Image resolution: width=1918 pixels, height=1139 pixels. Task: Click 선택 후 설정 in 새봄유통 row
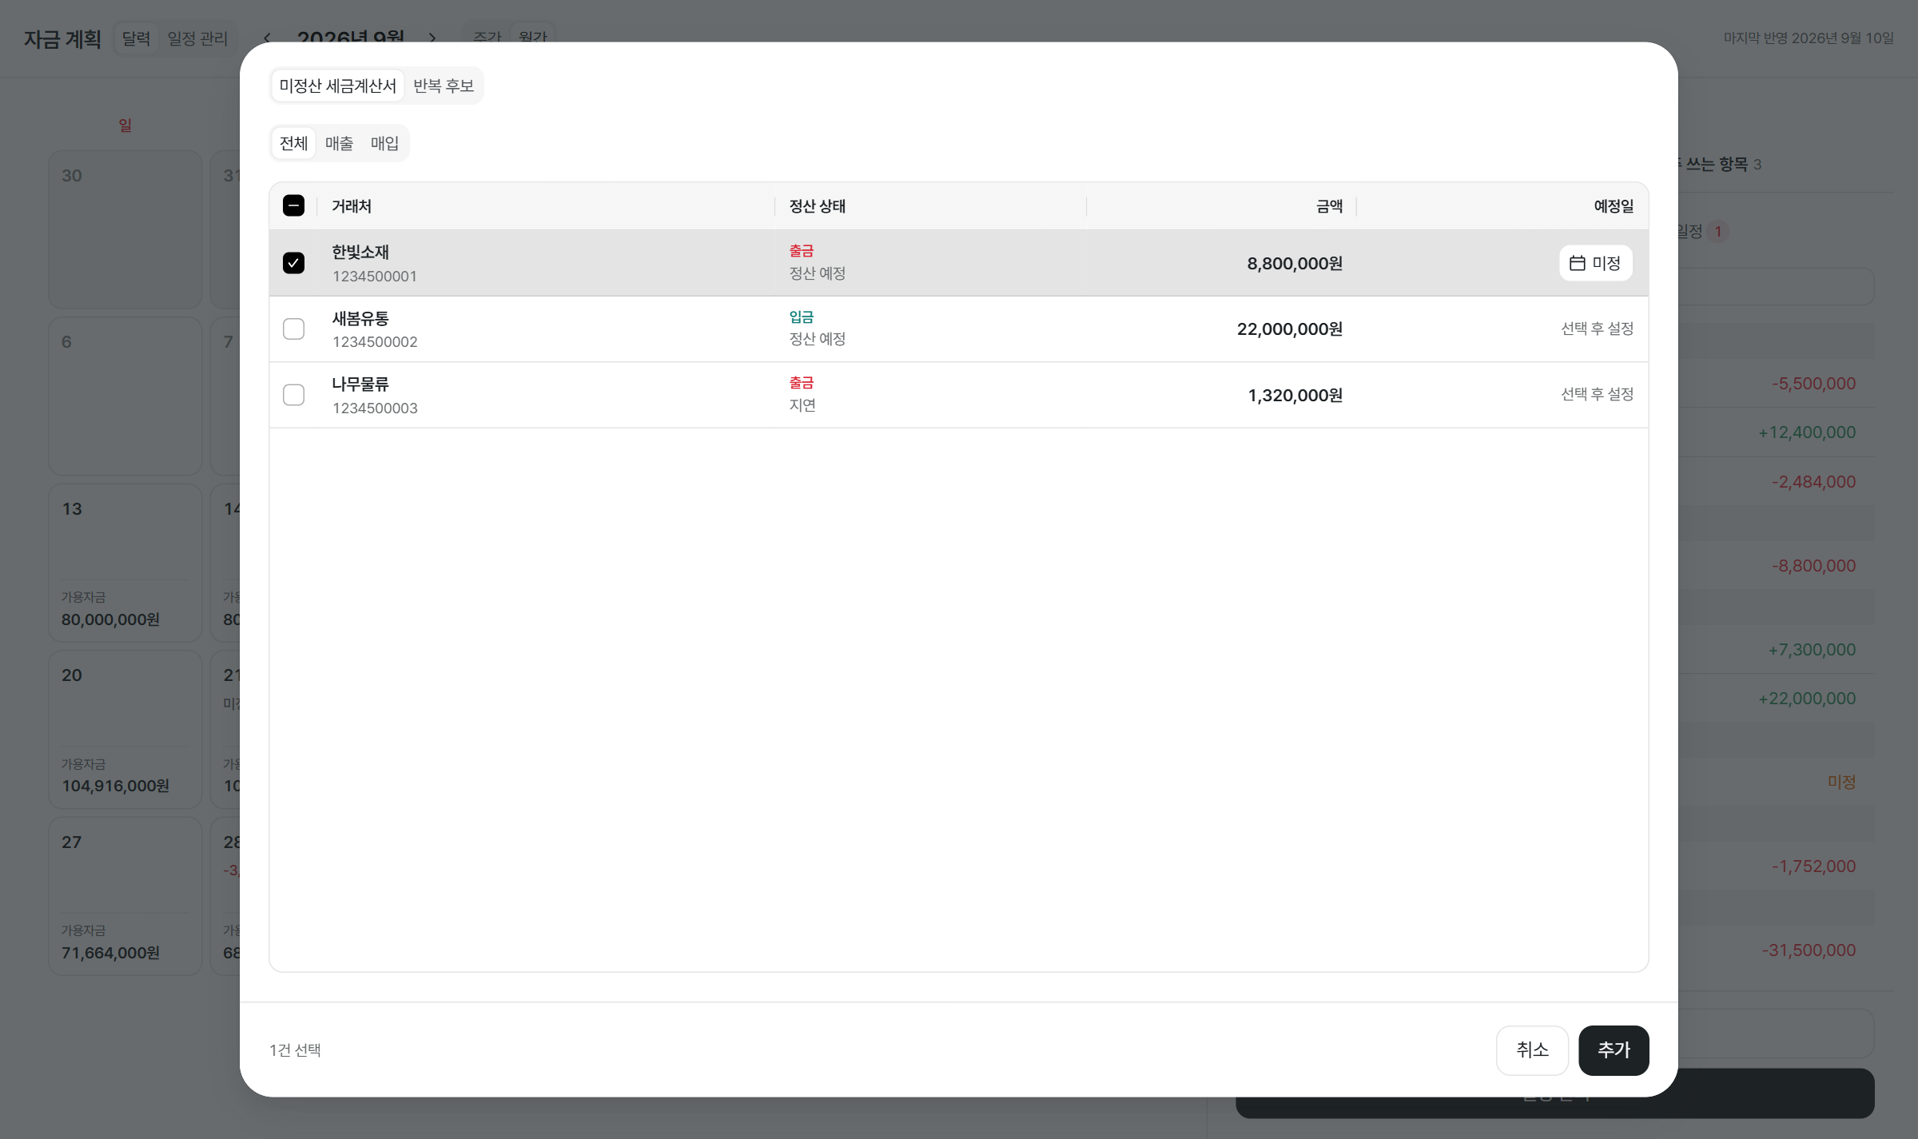click(1597, 329)
